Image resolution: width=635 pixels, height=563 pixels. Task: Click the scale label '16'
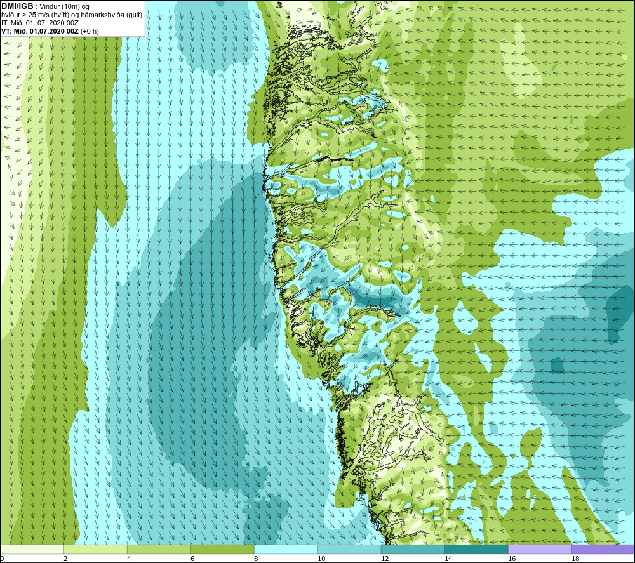(512, 559)
